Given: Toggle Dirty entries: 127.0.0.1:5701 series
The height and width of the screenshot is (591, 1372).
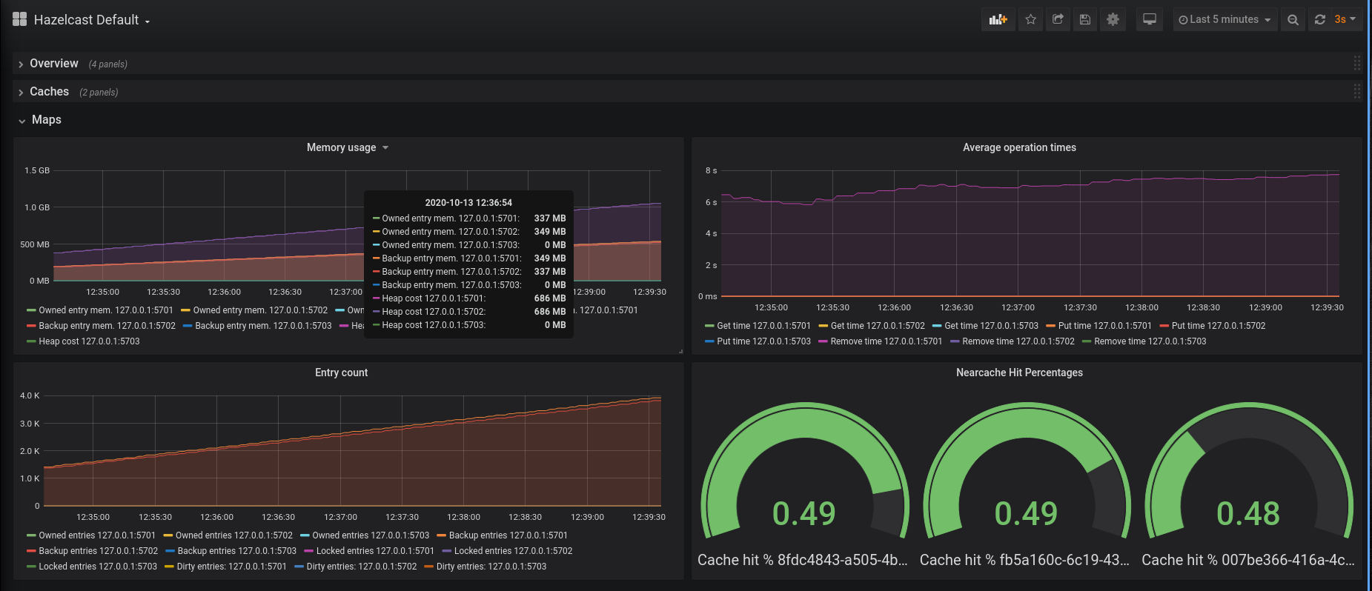Looking at the screenshot, I should click(231, 567).
